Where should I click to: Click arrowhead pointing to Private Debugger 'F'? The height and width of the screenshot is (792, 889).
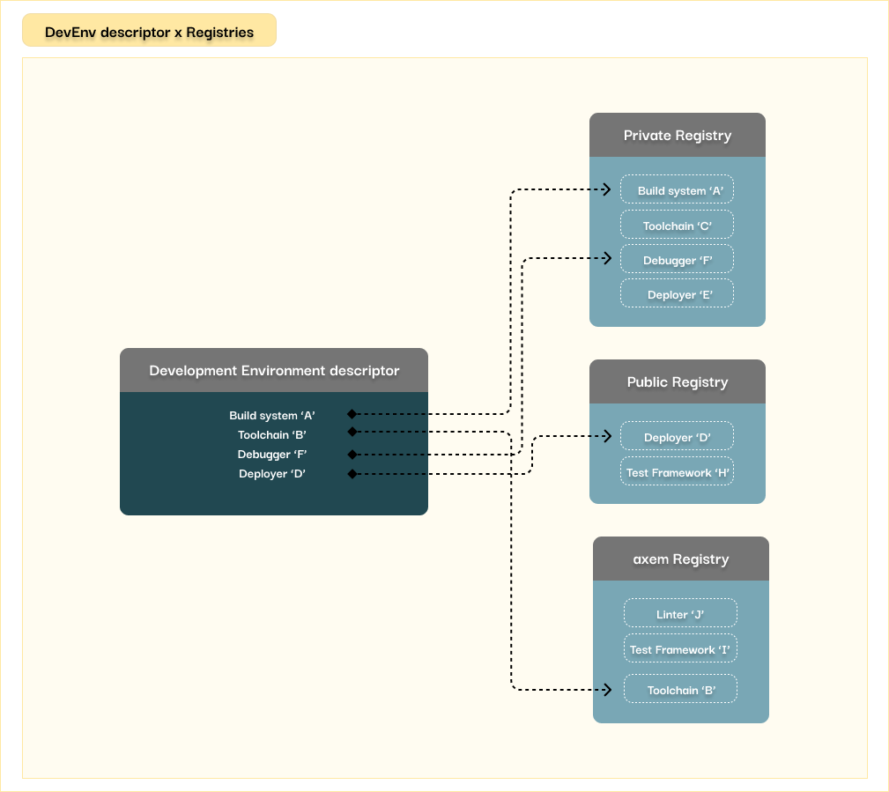607,258
